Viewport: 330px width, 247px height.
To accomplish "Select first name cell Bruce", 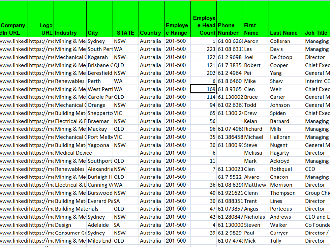I will [x=256, y=97].
